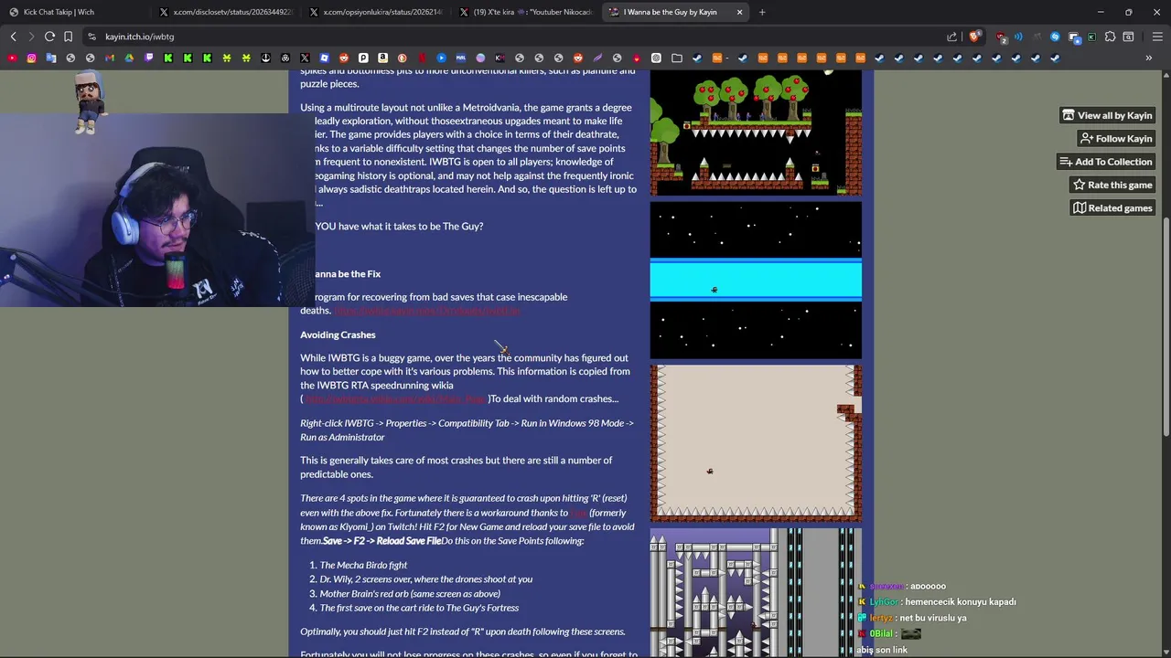Image resolution: width=1171 pixels, height=658 pixels.
Task: Click list item Dr. Wily, 2 screens over
Action: pyautogui.click(x=425, y=579)
